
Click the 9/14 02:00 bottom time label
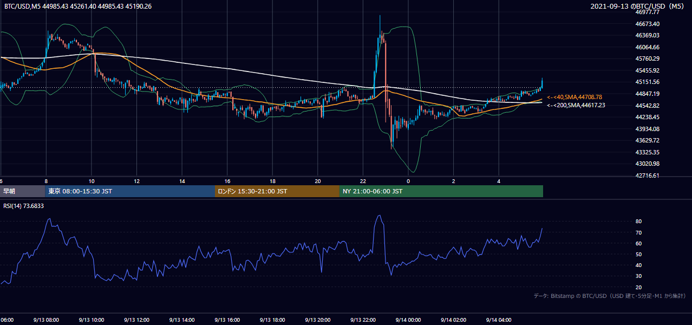pyautogui.click(x=453, y=320)
